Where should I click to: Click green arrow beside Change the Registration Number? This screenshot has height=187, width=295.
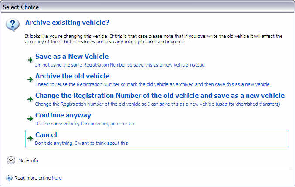30,99
